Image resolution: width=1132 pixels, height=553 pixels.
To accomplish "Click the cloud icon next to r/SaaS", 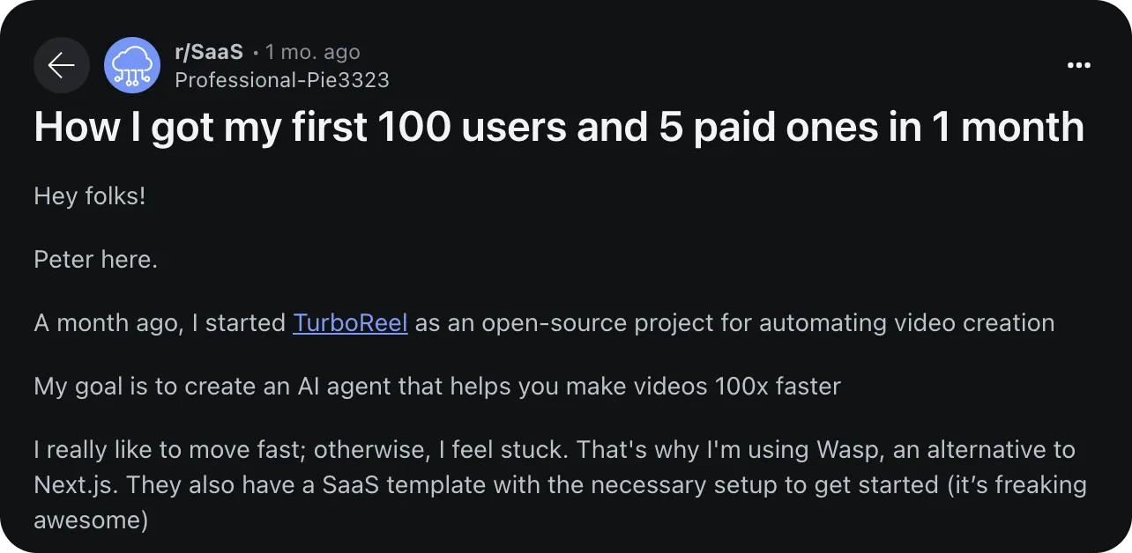I will coord(131,65).
